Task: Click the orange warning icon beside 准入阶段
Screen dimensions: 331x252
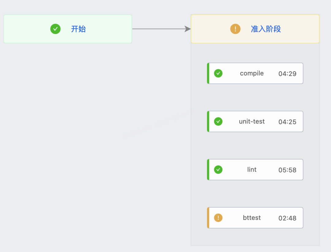Action: [x=235, y=29]
